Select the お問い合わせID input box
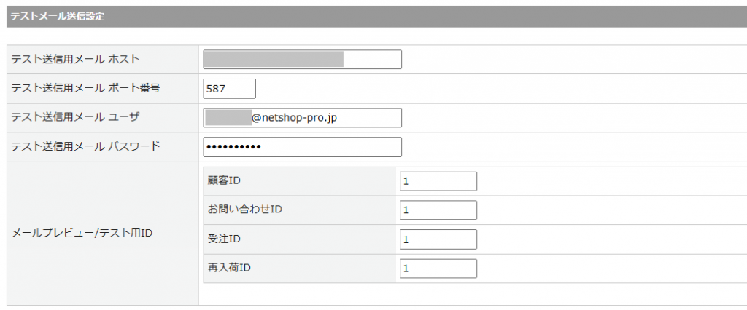The width and height of the screenshot is (747, 310). coord(438,210)
